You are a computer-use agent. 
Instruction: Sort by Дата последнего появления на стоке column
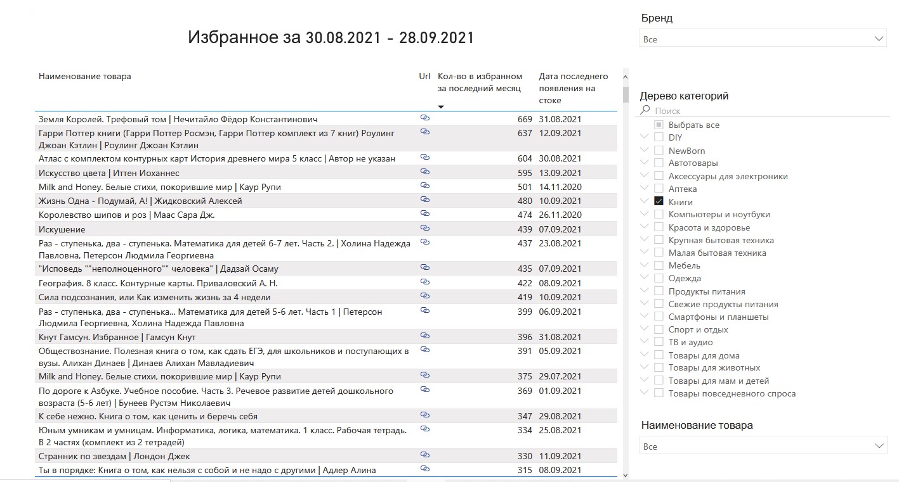point(573,88)
